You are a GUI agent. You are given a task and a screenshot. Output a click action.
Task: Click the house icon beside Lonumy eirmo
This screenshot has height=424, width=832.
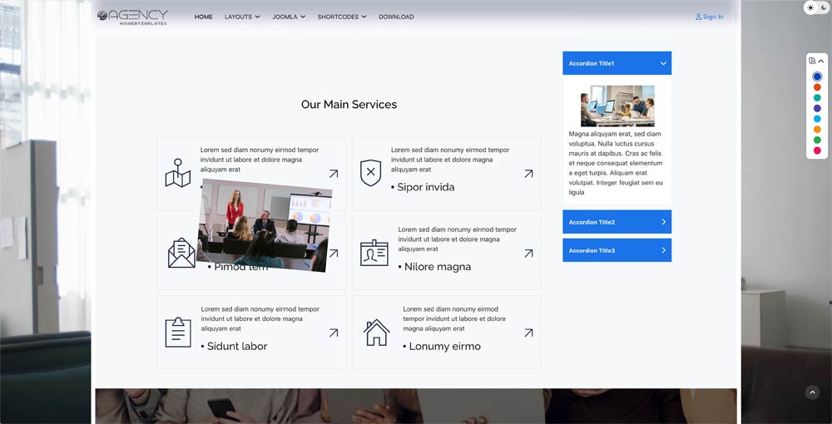point(377,333)
